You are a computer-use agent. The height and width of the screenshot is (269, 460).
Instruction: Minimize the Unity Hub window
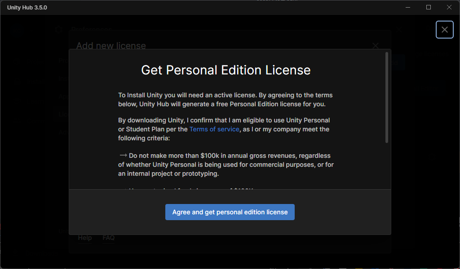click(408, 7)
